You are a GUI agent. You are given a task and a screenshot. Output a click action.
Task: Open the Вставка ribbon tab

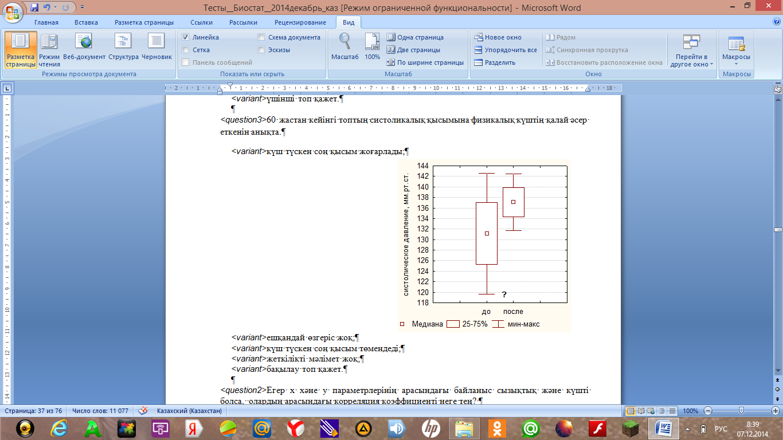[x=86, y=22]
